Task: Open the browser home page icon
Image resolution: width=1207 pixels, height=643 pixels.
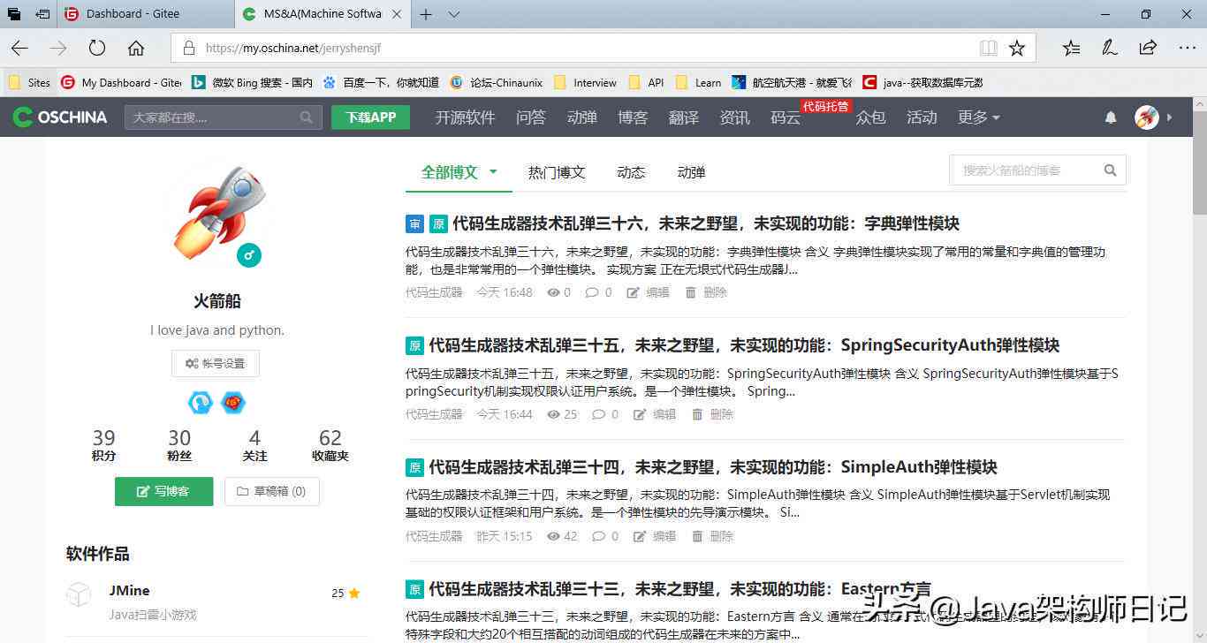Action: pos(136,48)
